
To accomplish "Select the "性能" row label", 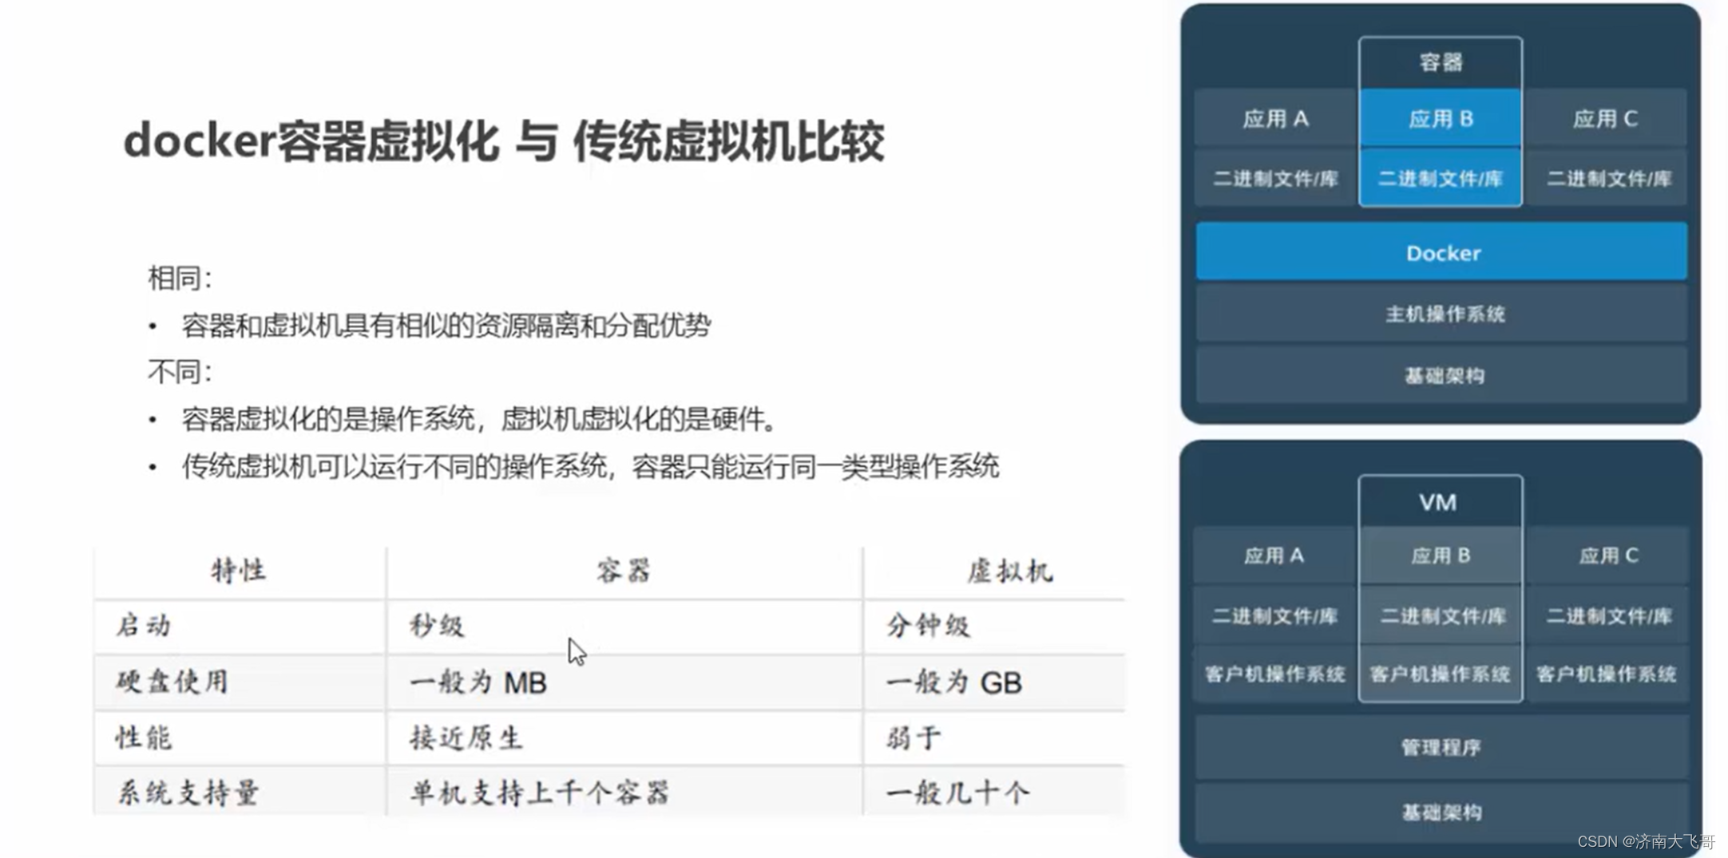I will point(144,737).
